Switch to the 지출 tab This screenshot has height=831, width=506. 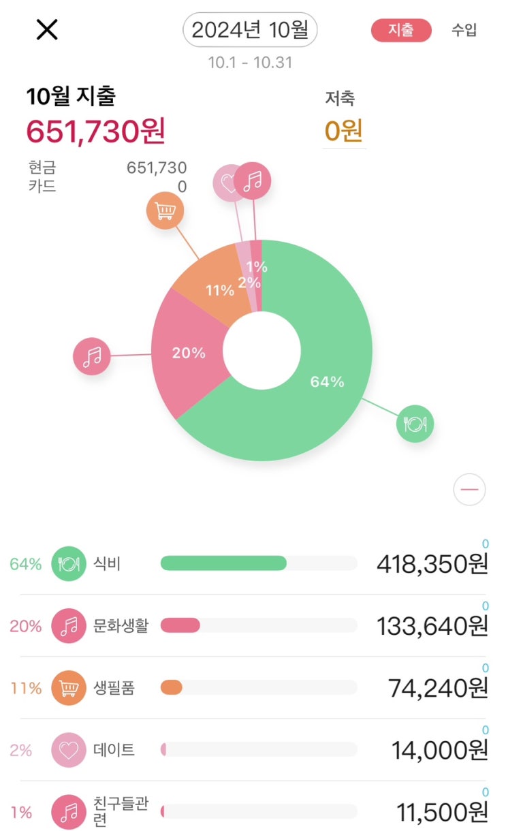[x=400, y=31]
